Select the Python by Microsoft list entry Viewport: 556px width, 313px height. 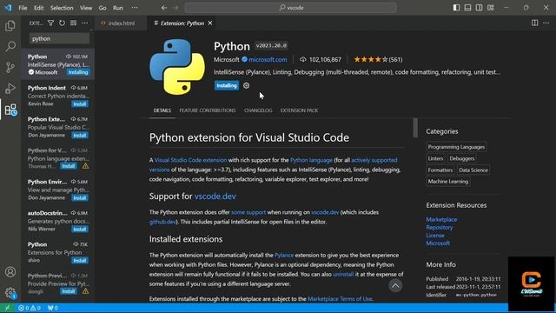58,64
